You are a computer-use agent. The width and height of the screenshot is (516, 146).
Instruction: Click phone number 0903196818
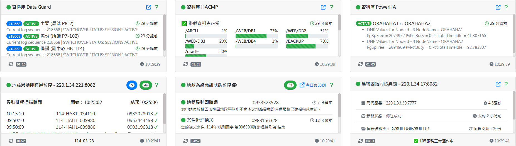point(140,127)
